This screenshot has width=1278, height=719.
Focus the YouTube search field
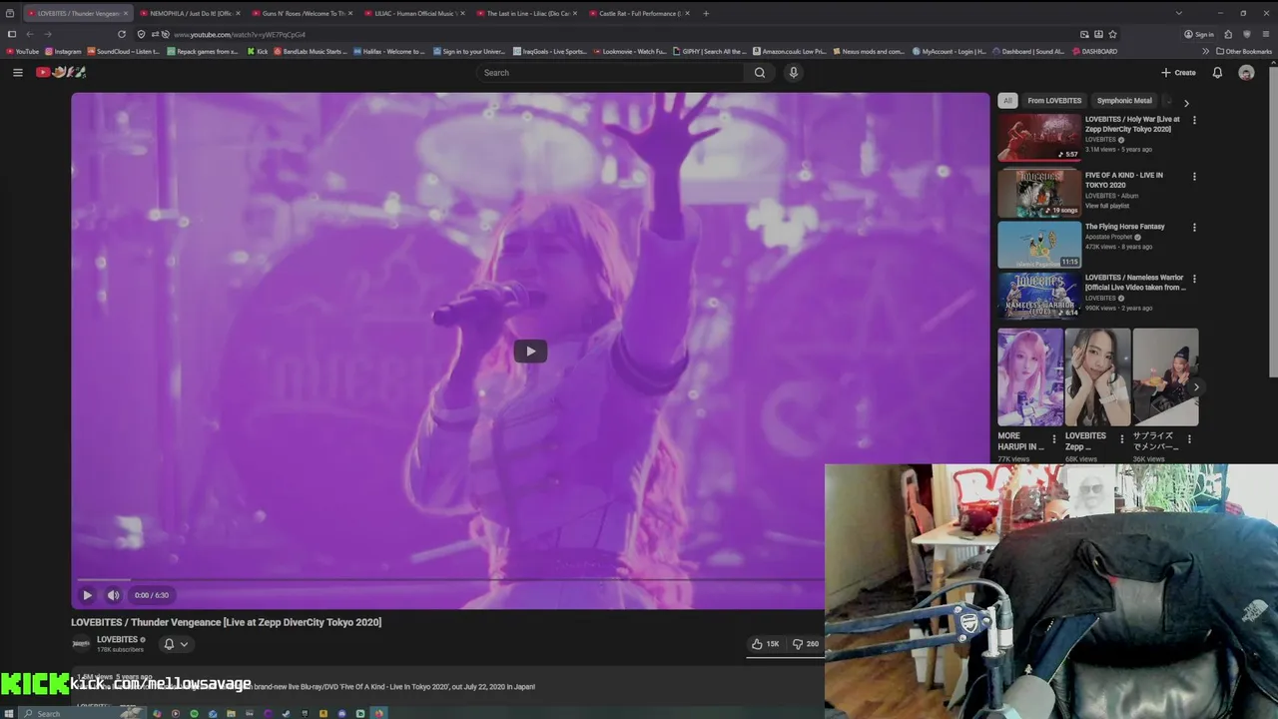pos(611,72)
